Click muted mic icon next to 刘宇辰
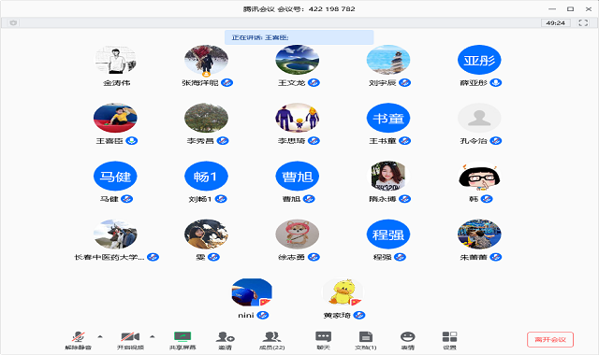599x355 pixels. (405, 83)
